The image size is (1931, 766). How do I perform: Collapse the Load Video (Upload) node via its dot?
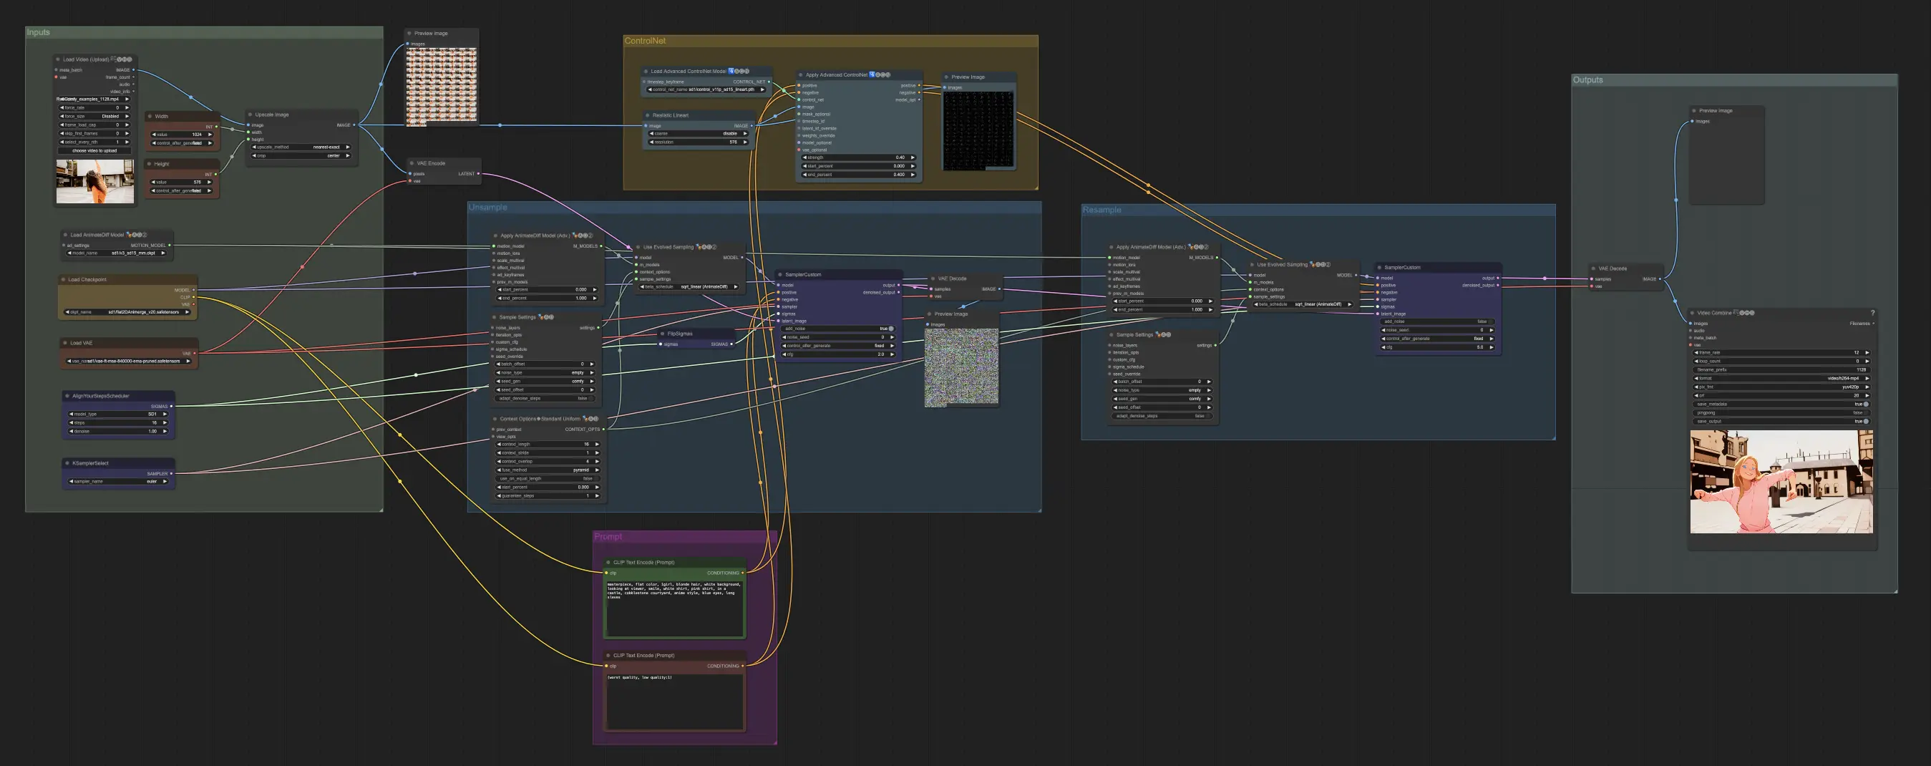[x=58, y=59]
